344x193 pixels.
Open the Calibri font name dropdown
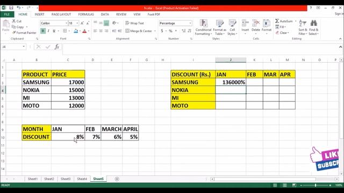point(66,23)
